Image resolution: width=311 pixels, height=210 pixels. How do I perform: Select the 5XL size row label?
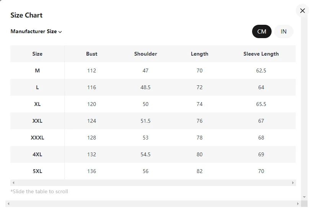(37, 171)
